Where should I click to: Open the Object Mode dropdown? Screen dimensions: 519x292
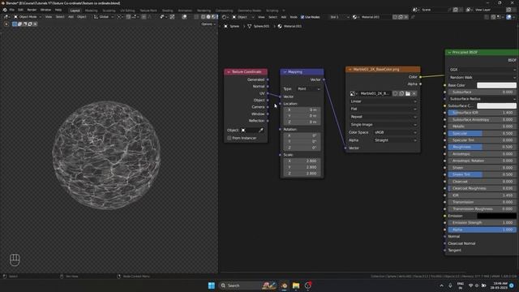[28, 17]
